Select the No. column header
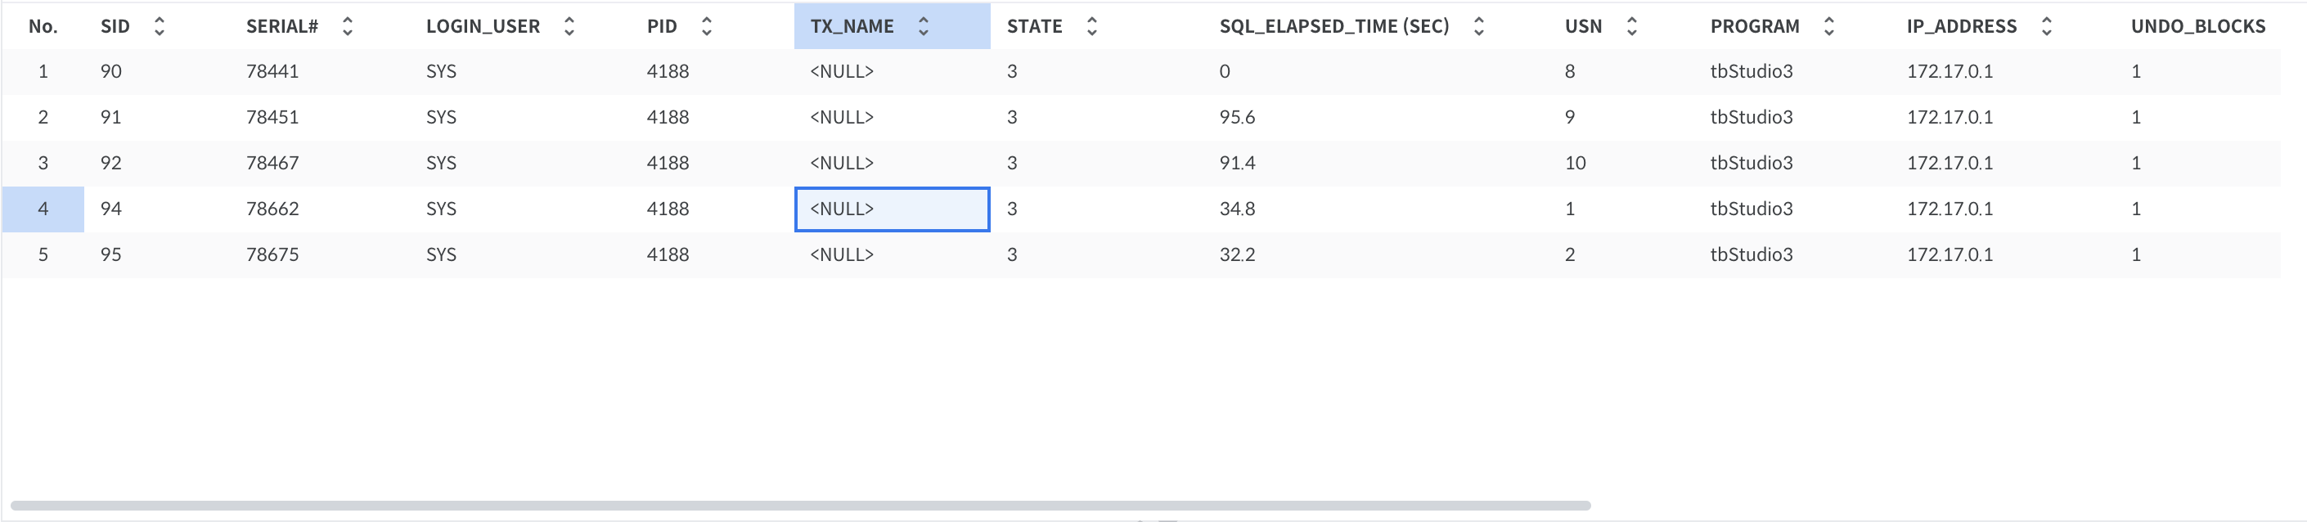 pyautogui.click(x=43, y=27)
